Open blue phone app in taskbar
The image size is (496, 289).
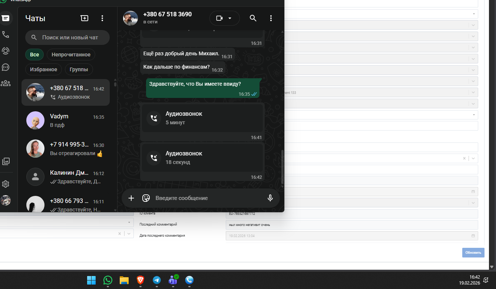click(x=189, y=280)
